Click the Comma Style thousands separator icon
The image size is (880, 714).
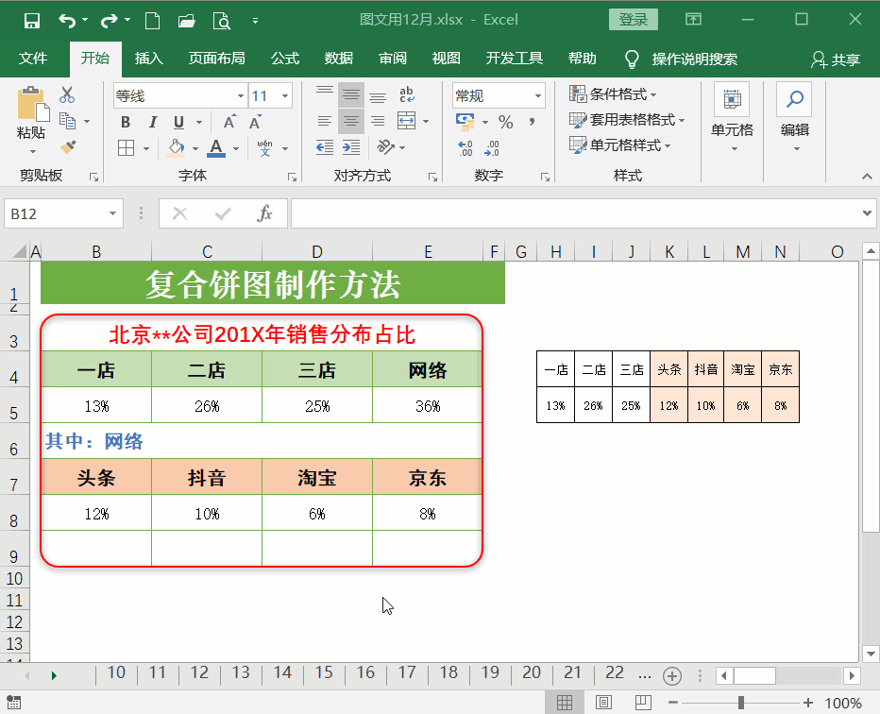click(533, 122)
